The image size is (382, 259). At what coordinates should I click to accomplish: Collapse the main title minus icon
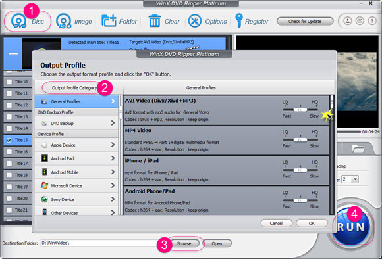click(13, 53)
